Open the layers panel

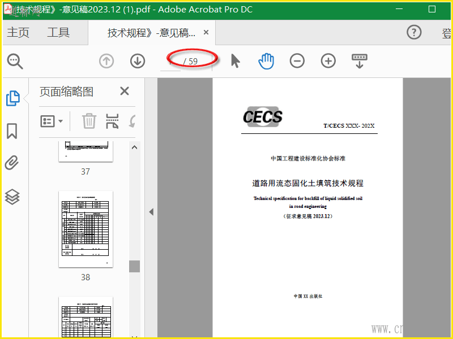(x=12, y=197)
